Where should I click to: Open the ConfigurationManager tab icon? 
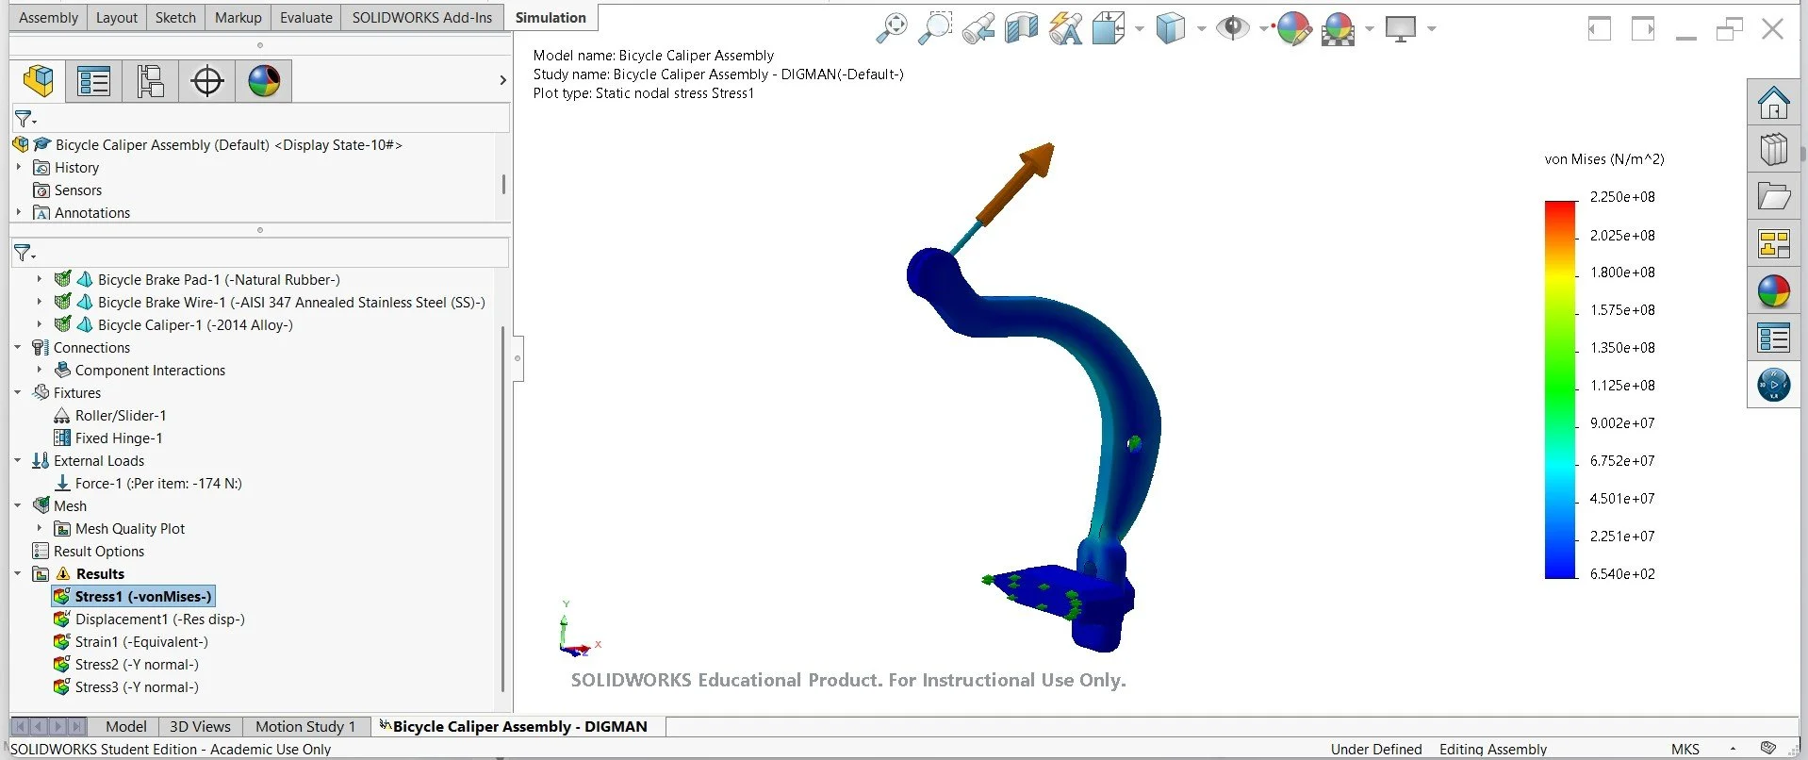tap(151, 81)
